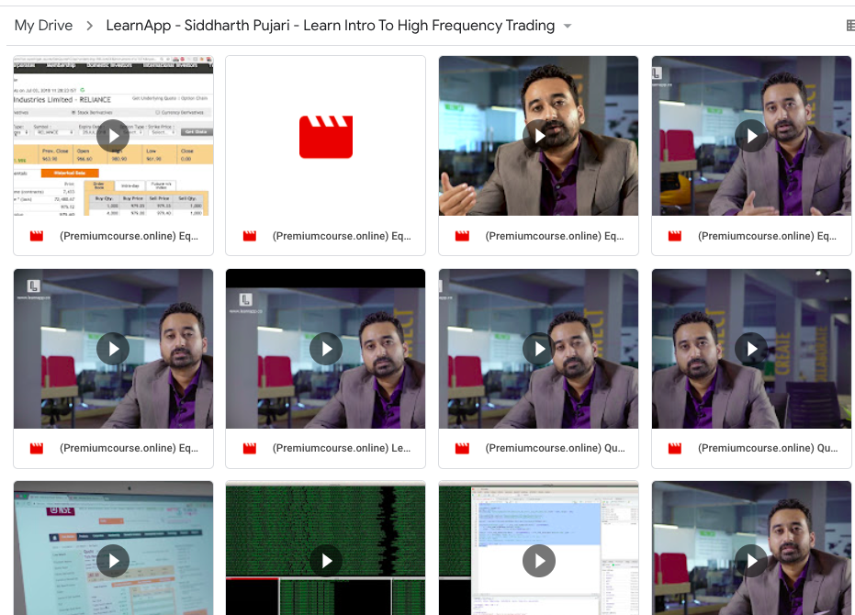
Task: Click the red video icon beside '(Premiumcourse.online) Le...'
Action: click(x=250, y=449)
